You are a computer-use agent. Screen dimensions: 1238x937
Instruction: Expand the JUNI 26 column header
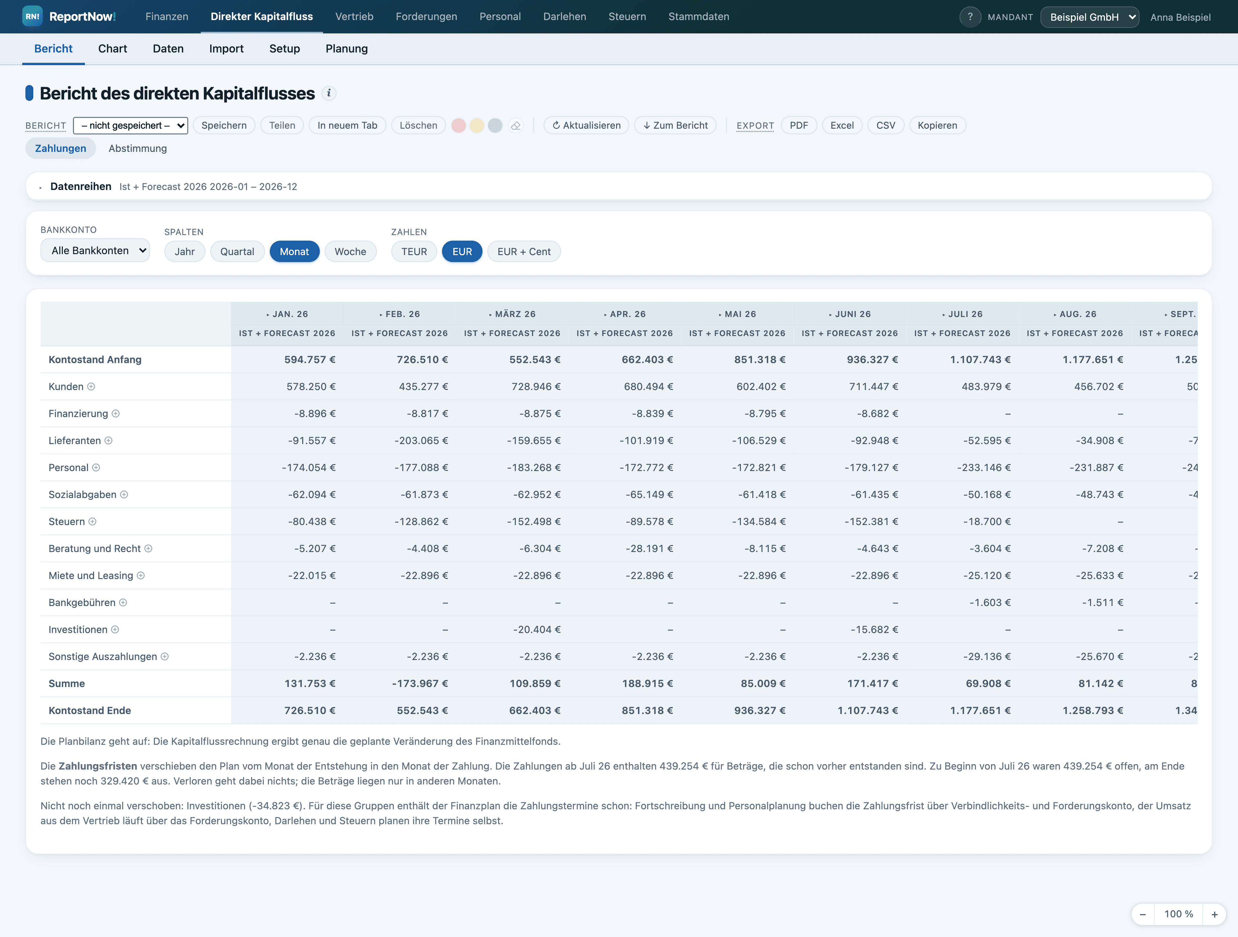pos(850,314)
